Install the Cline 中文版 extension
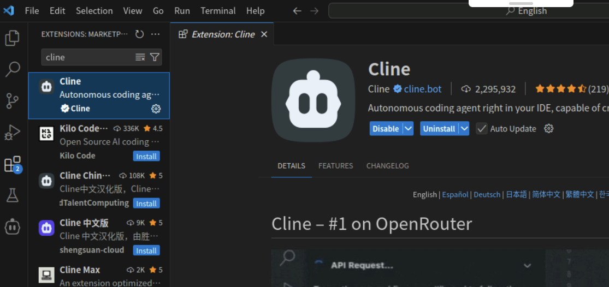This screenshot has height=287, width=609. (x=146, y=250)
